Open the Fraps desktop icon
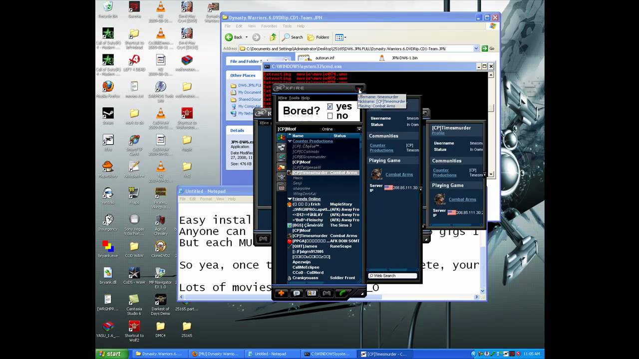Viewport: 639px width, 359px height. coord(134,195)
